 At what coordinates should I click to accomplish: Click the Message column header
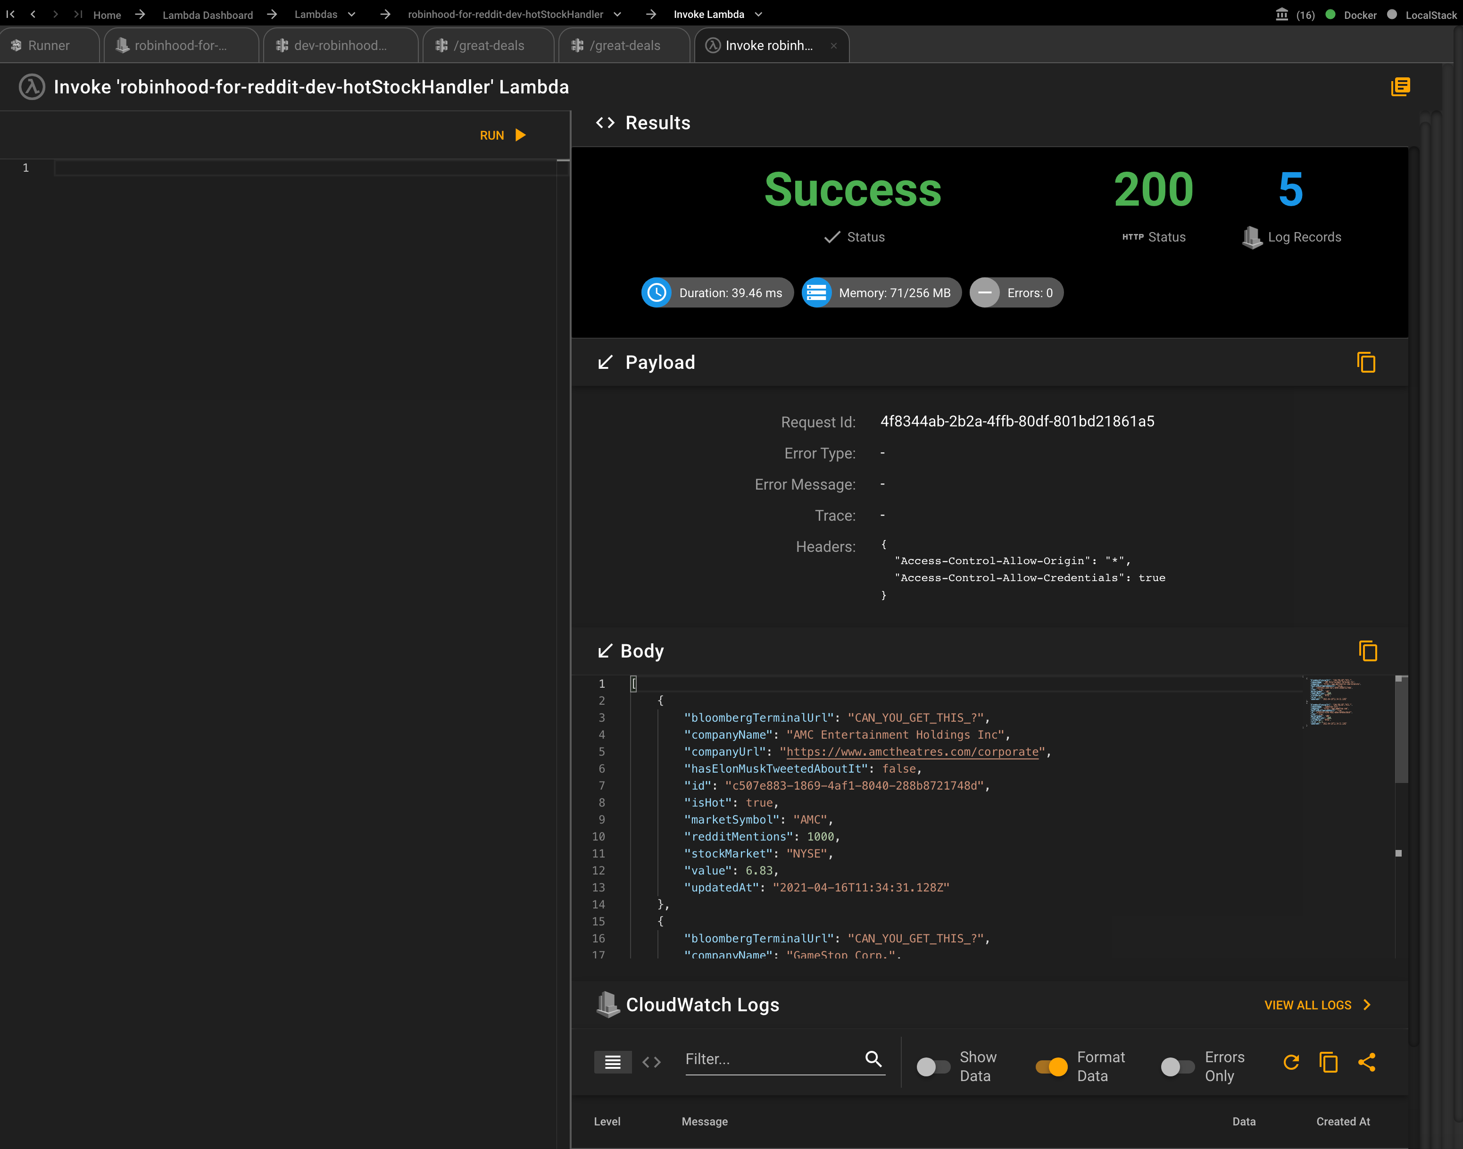[x=704, y=1122]
